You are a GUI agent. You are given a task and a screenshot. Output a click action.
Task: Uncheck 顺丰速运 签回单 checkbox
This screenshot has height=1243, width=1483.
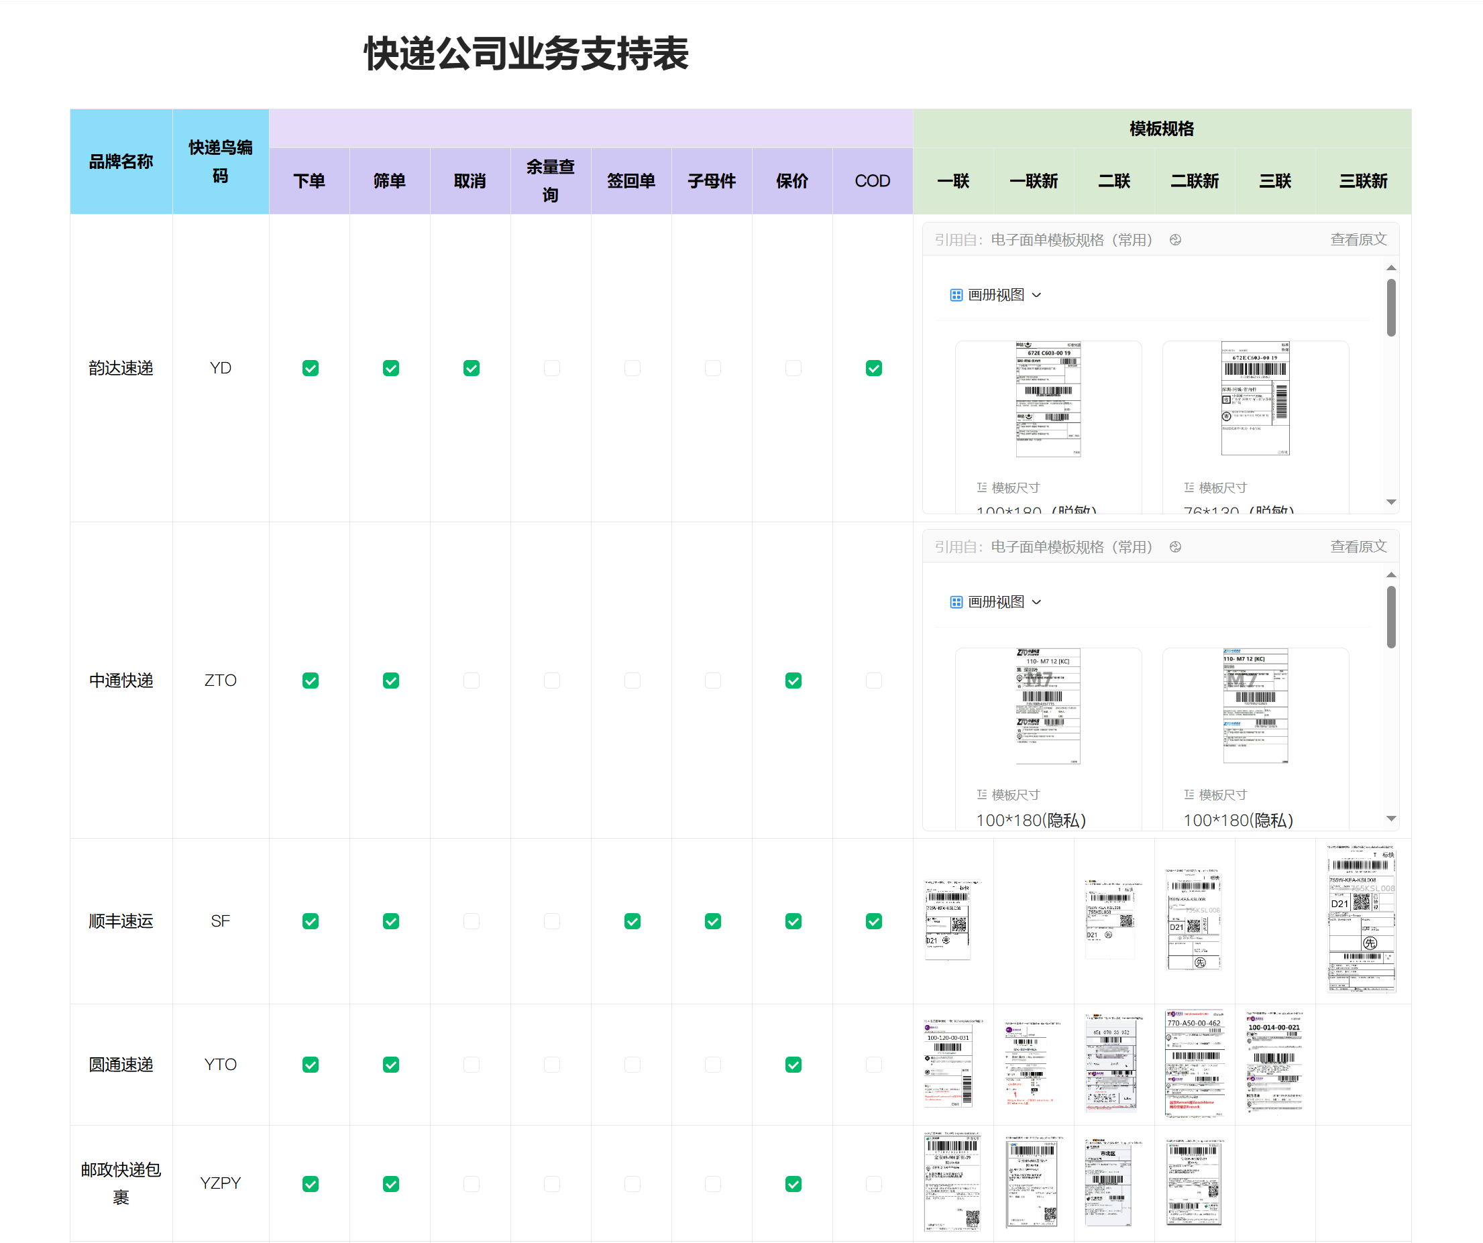click(632, 921)
